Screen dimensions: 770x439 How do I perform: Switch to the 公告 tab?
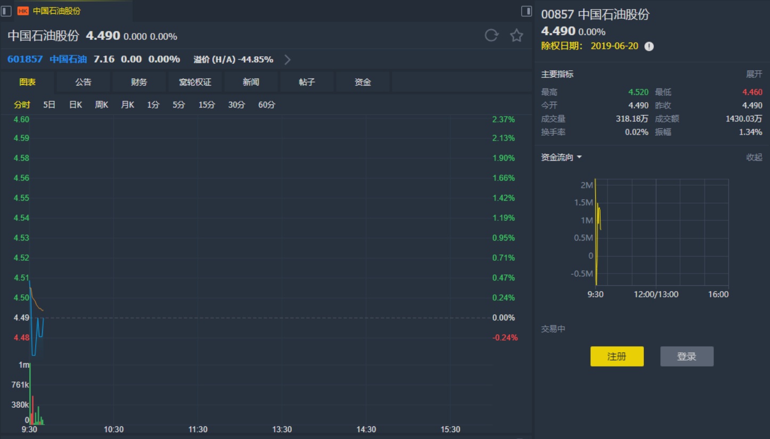[83, 82]
